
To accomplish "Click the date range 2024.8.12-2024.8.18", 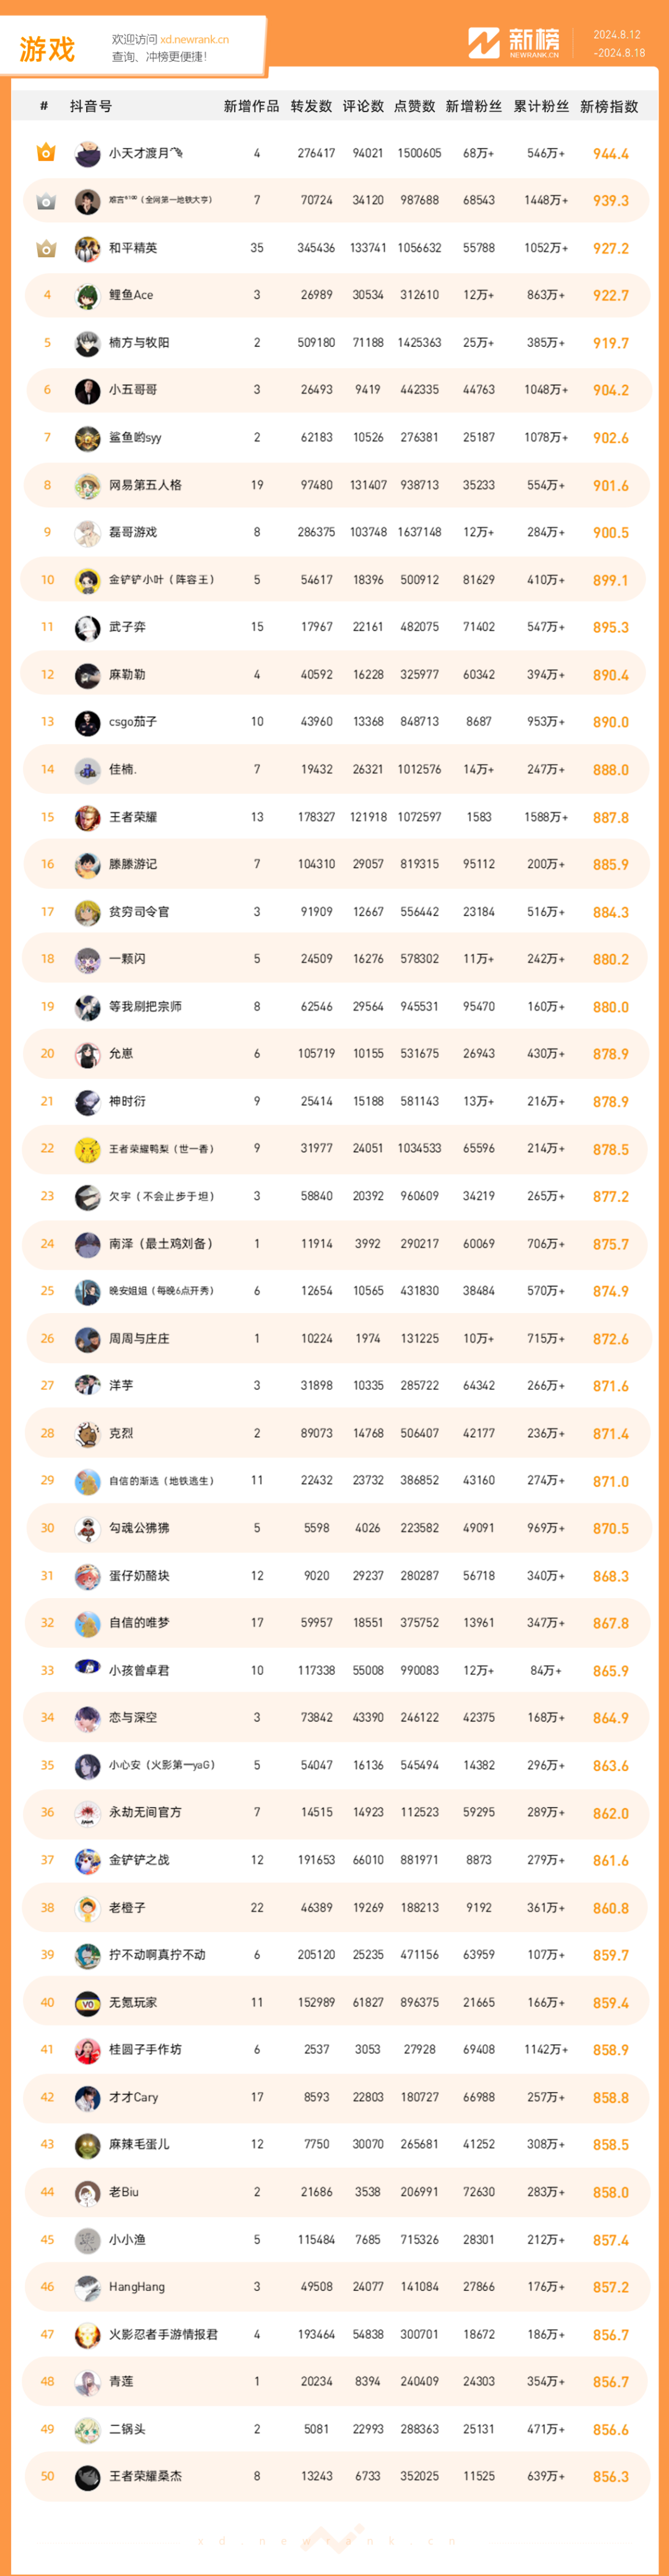I will coord(619,44).
